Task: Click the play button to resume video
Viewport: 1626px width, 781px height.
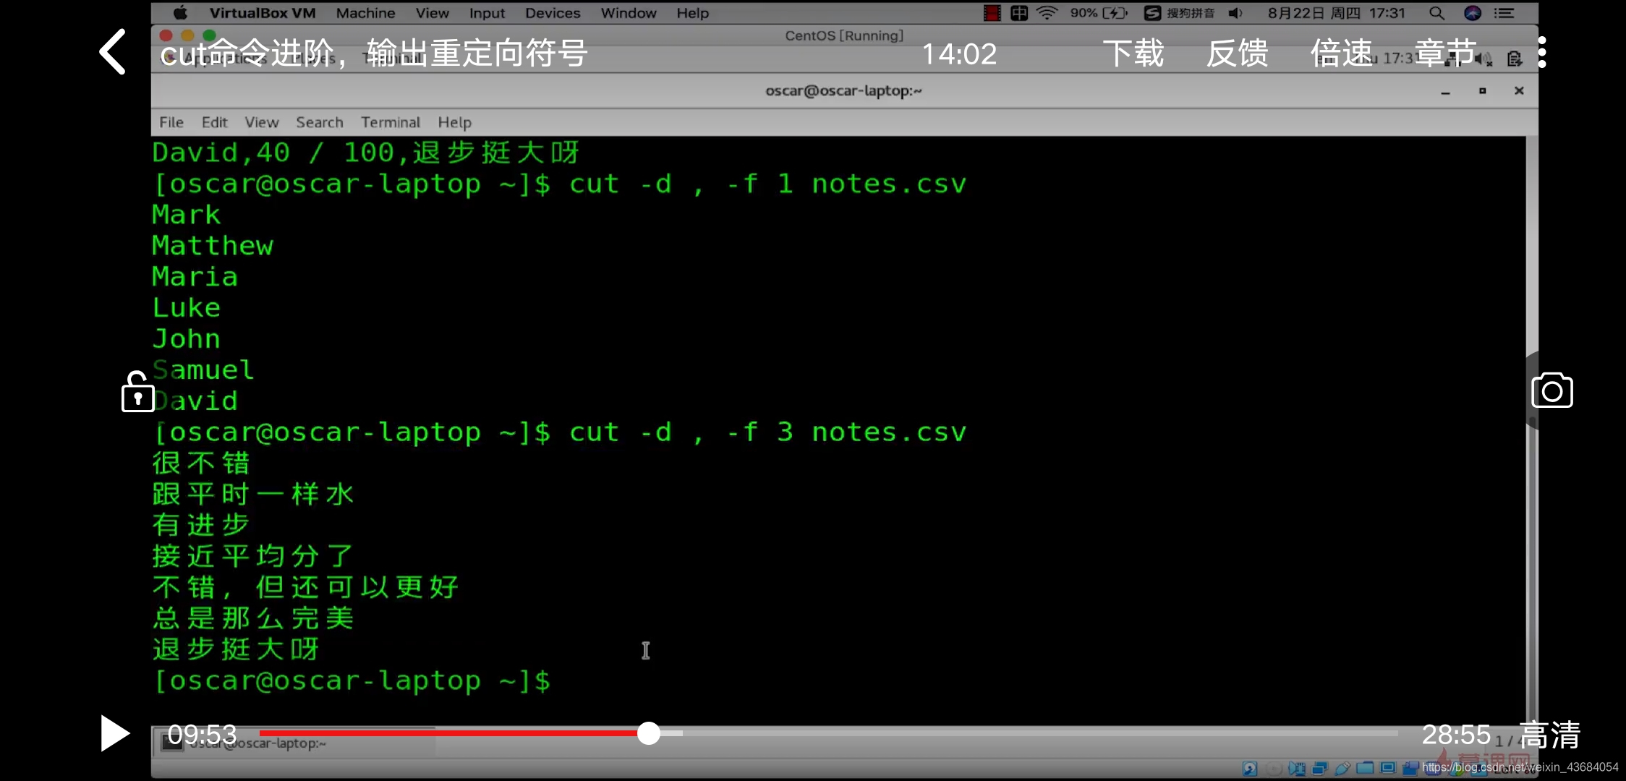Action: [114, 734]
